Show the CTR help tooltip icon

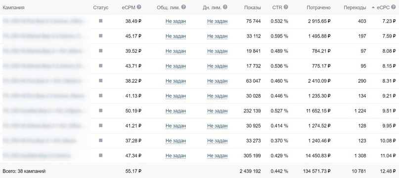286,7
